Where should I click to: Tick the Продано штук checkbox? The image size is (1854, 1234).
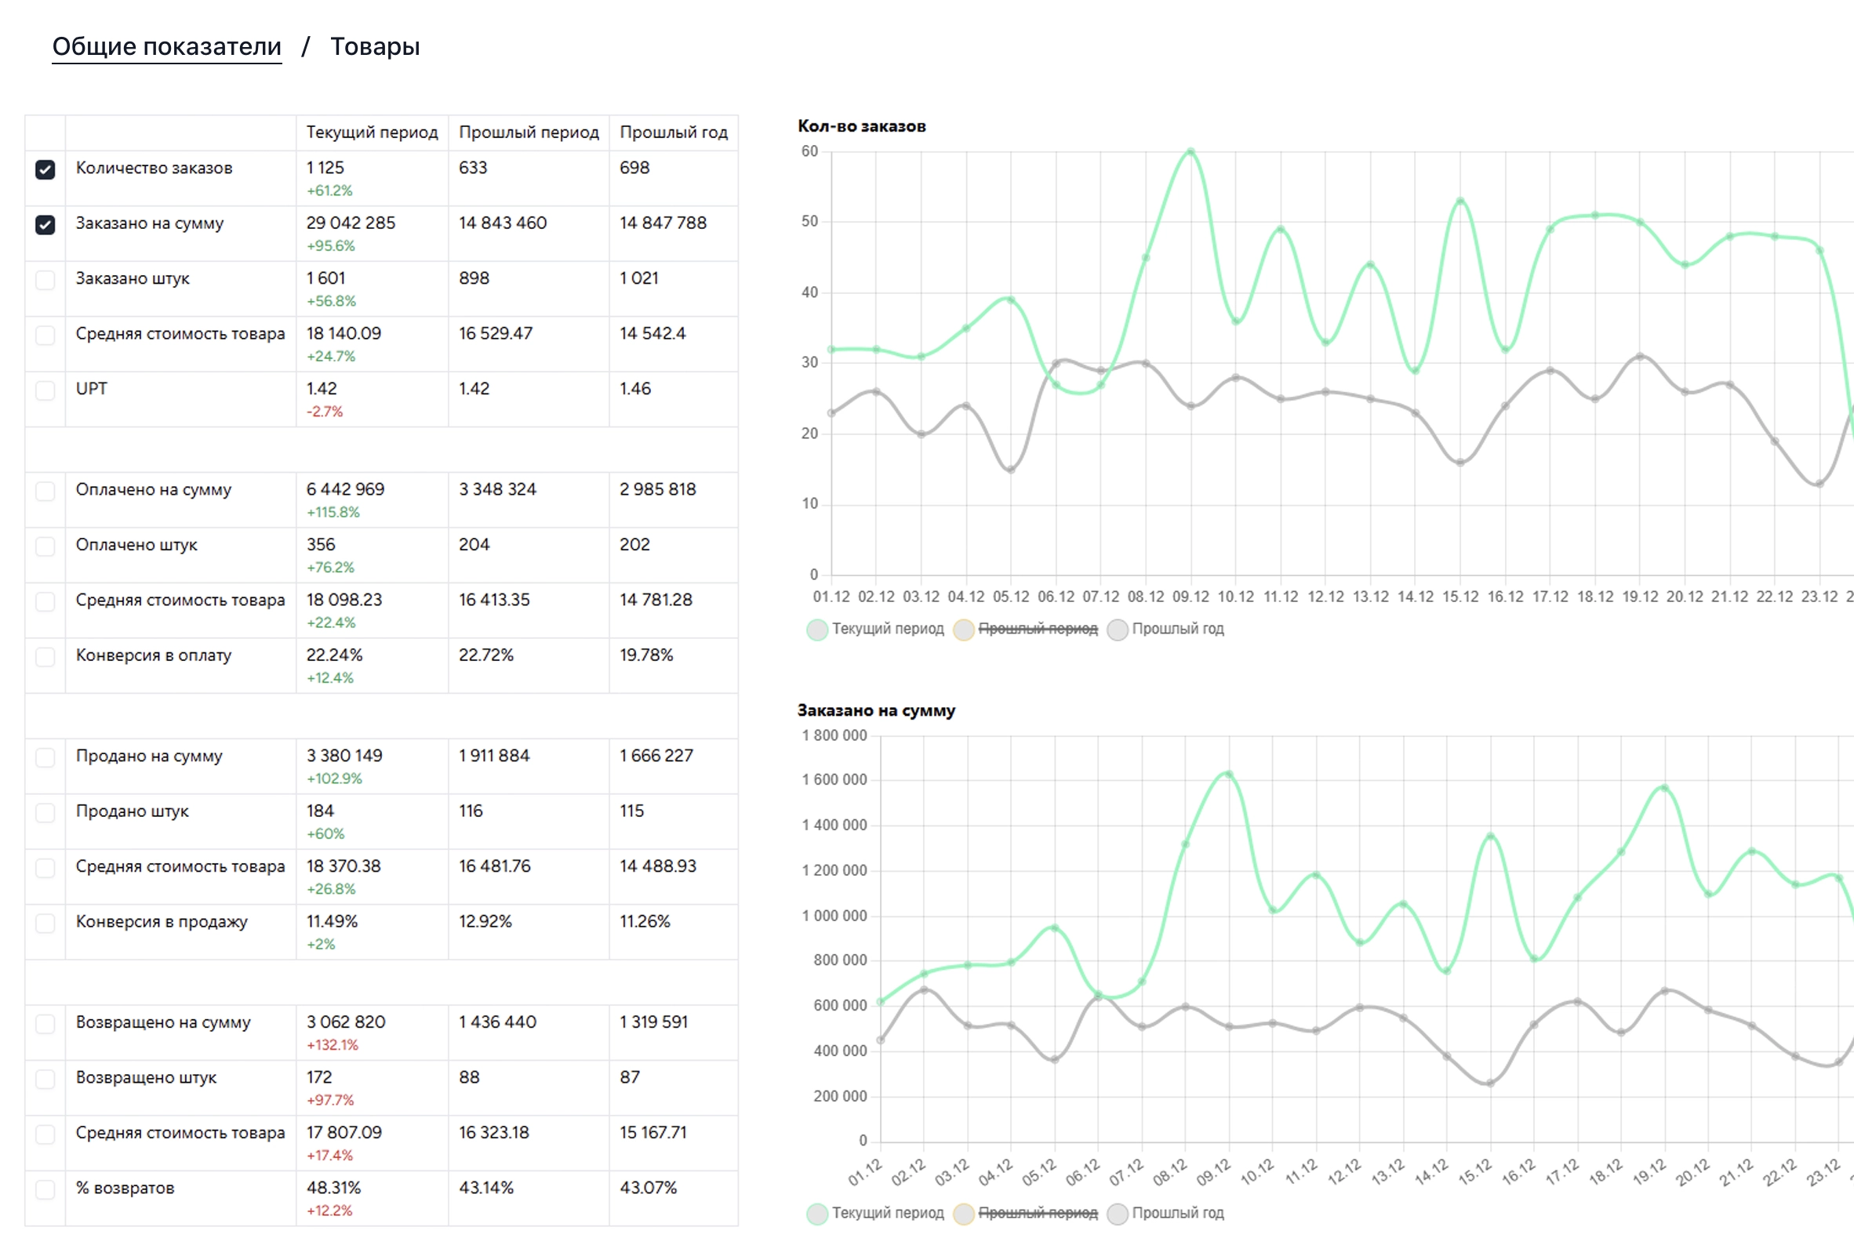click(45, 812)
